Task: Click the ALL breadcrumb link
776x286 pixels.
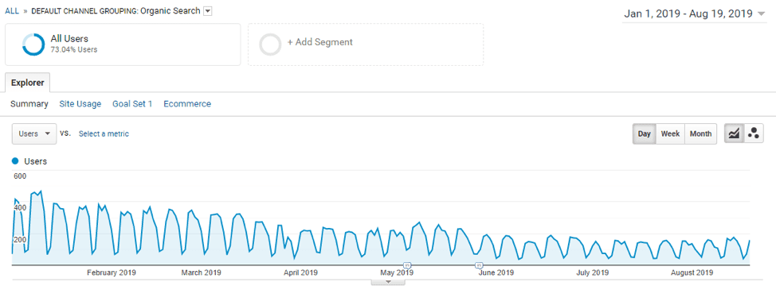Action: pos(12,11)
